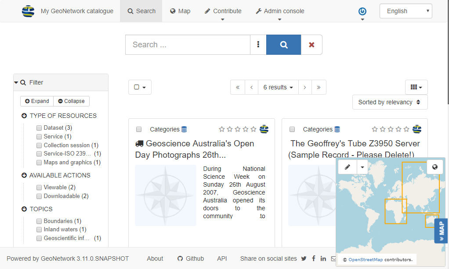Go to last results page

[319, 87]
